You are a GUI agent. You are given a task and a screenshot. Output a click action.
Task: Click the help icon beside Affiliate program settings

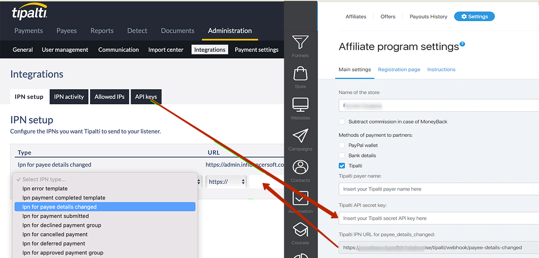coord(463,44)
